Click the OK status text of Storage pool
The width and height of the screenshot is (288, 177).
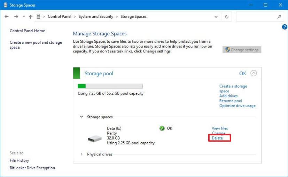pos(242,73)
